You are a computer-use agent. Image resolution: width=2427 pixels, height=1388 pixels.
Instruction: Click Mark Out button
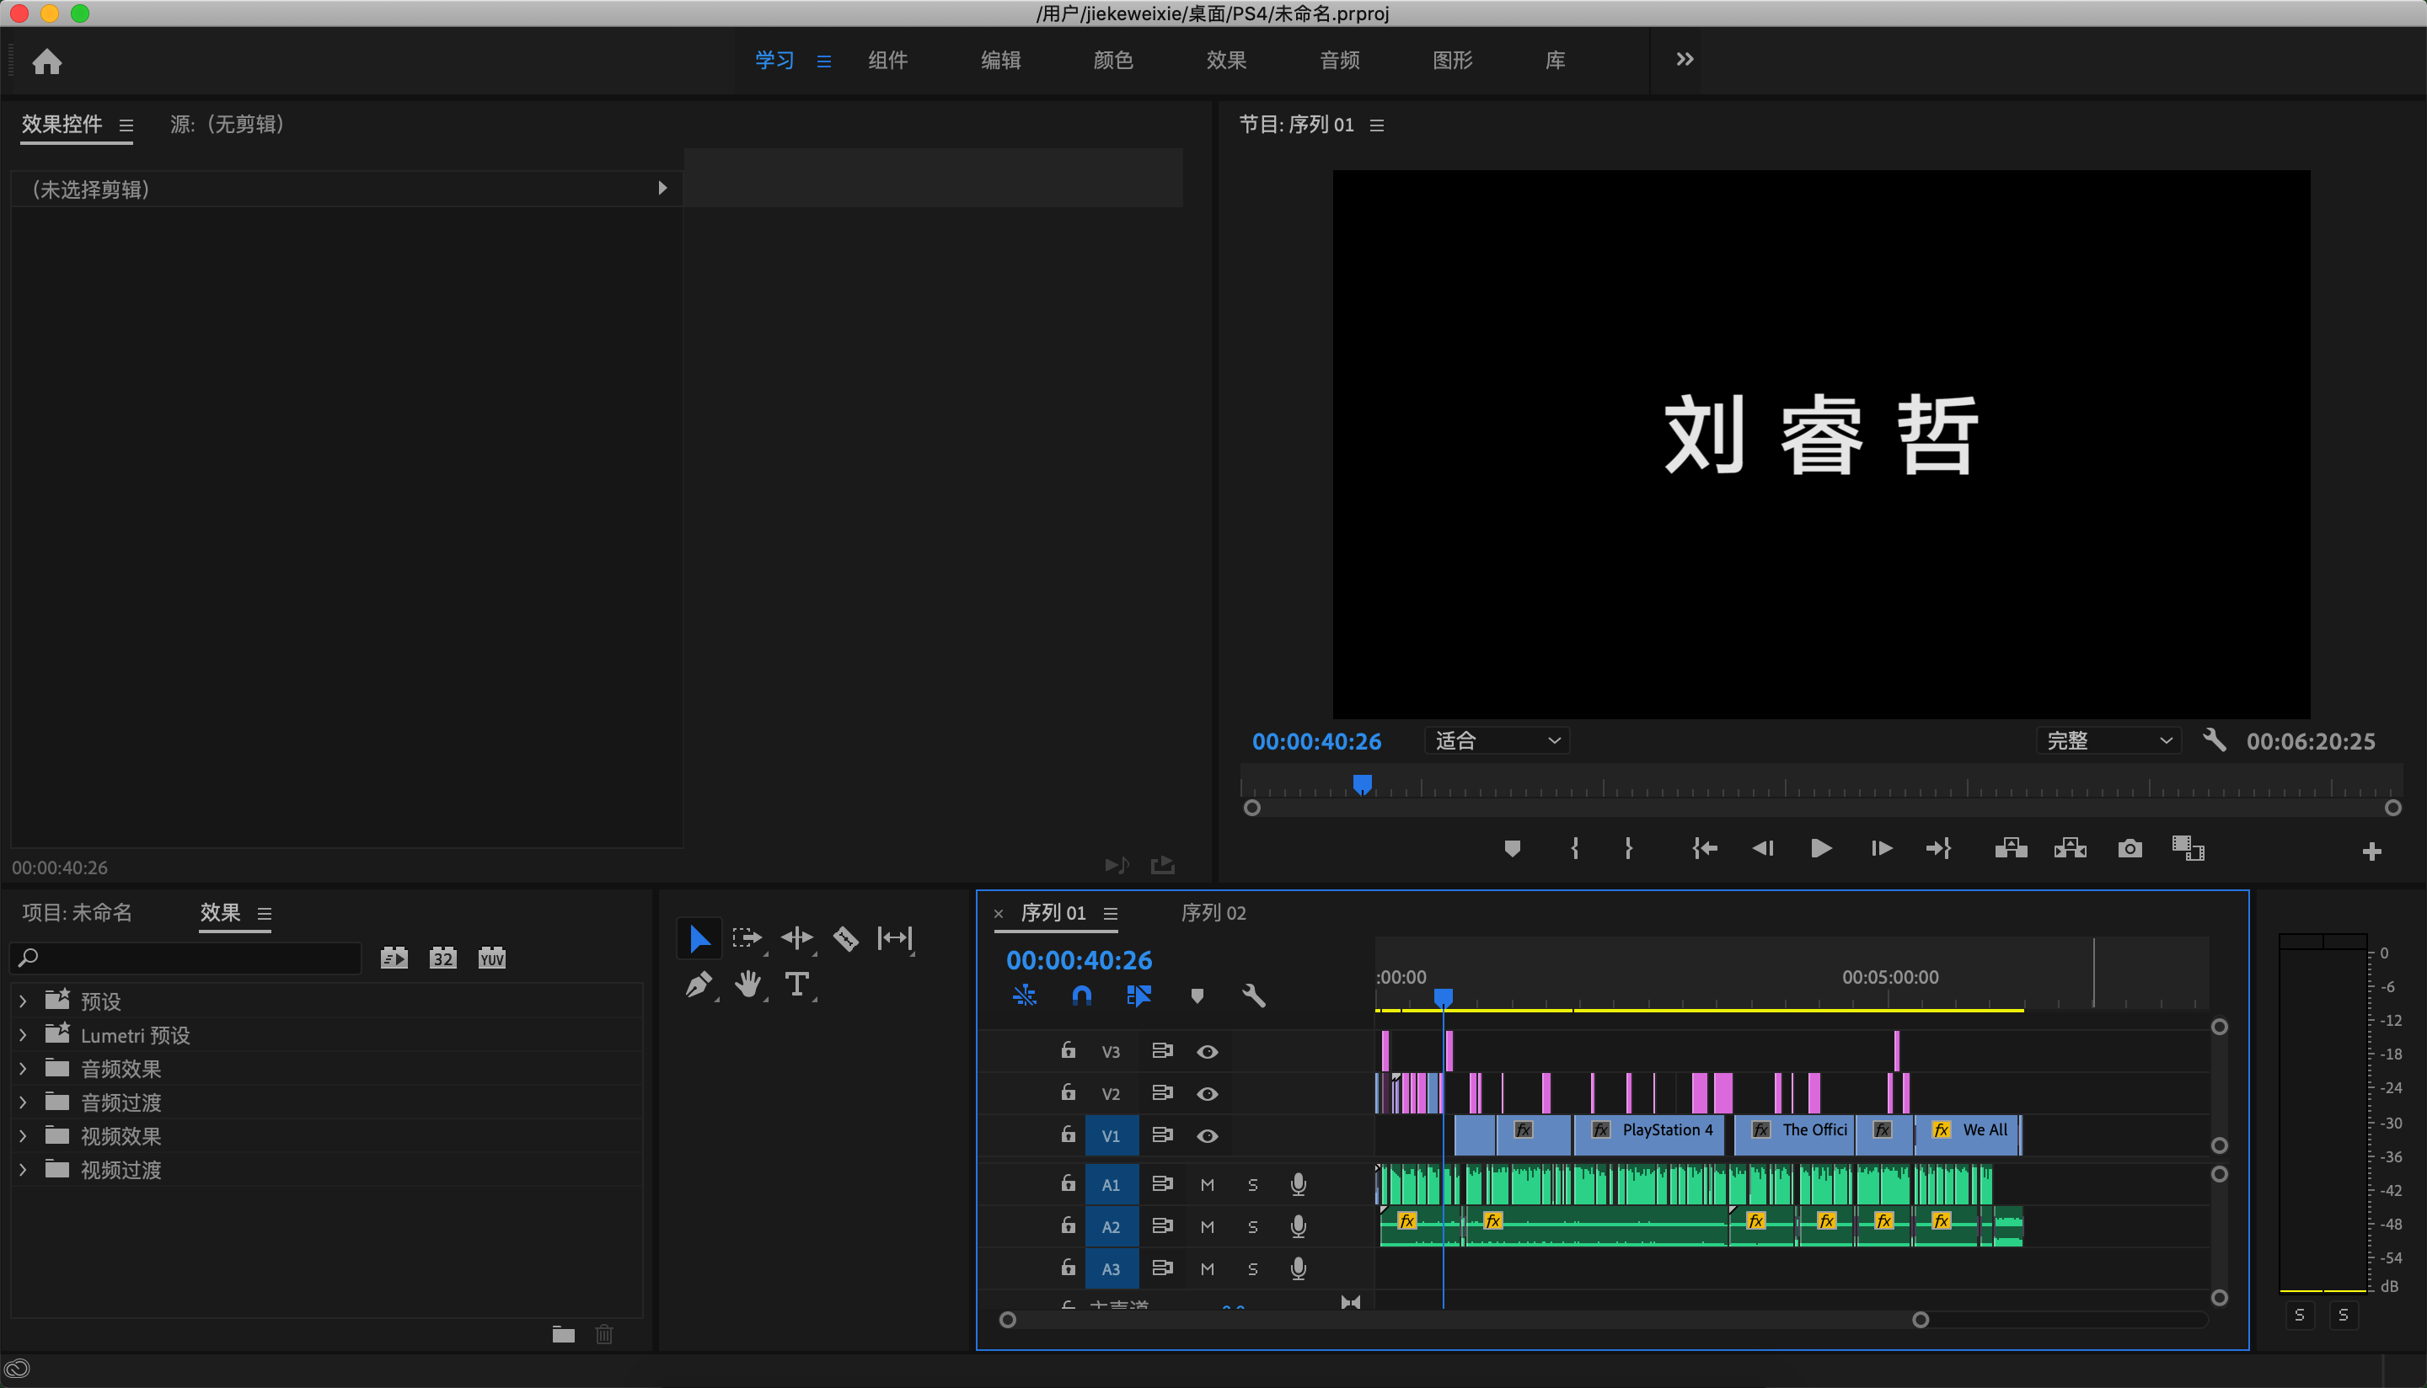pos(1629,848)
